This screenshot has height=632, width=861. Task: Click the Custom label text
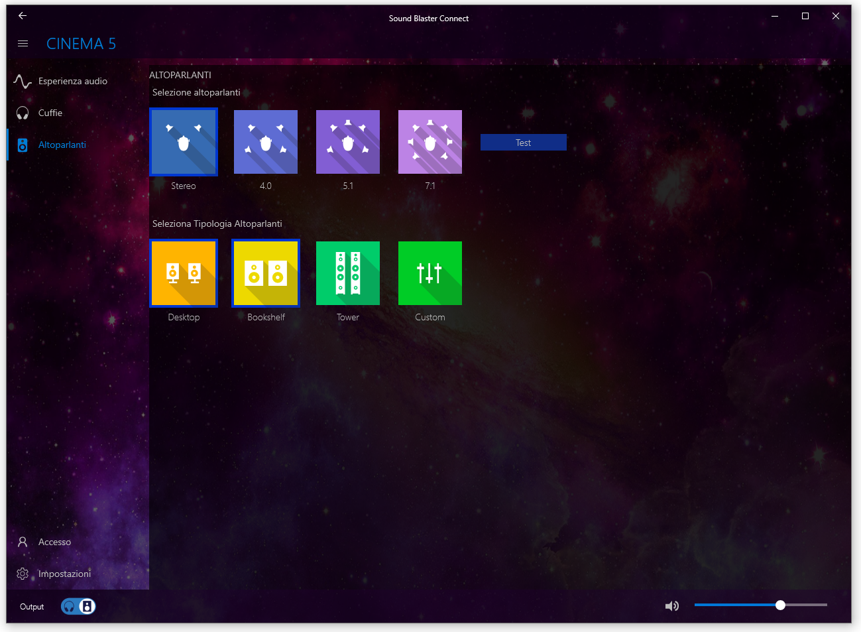pyautogui.click(x=430, y=318)
